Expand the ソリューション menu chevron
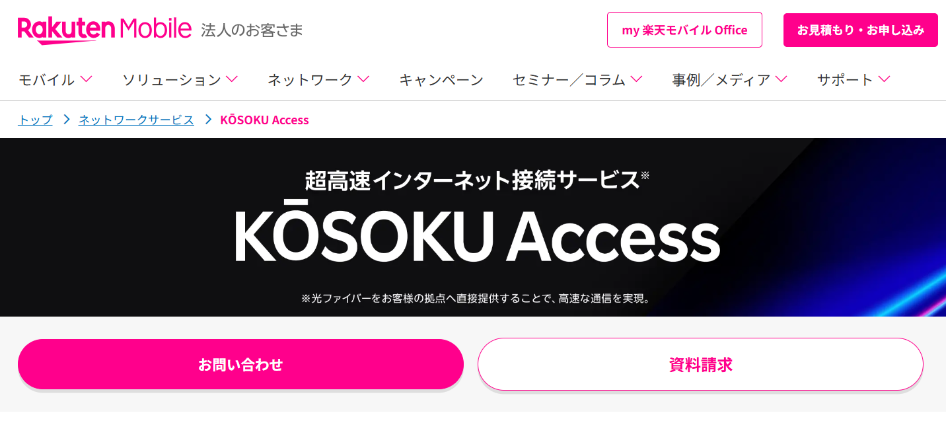 click(231, 79)
